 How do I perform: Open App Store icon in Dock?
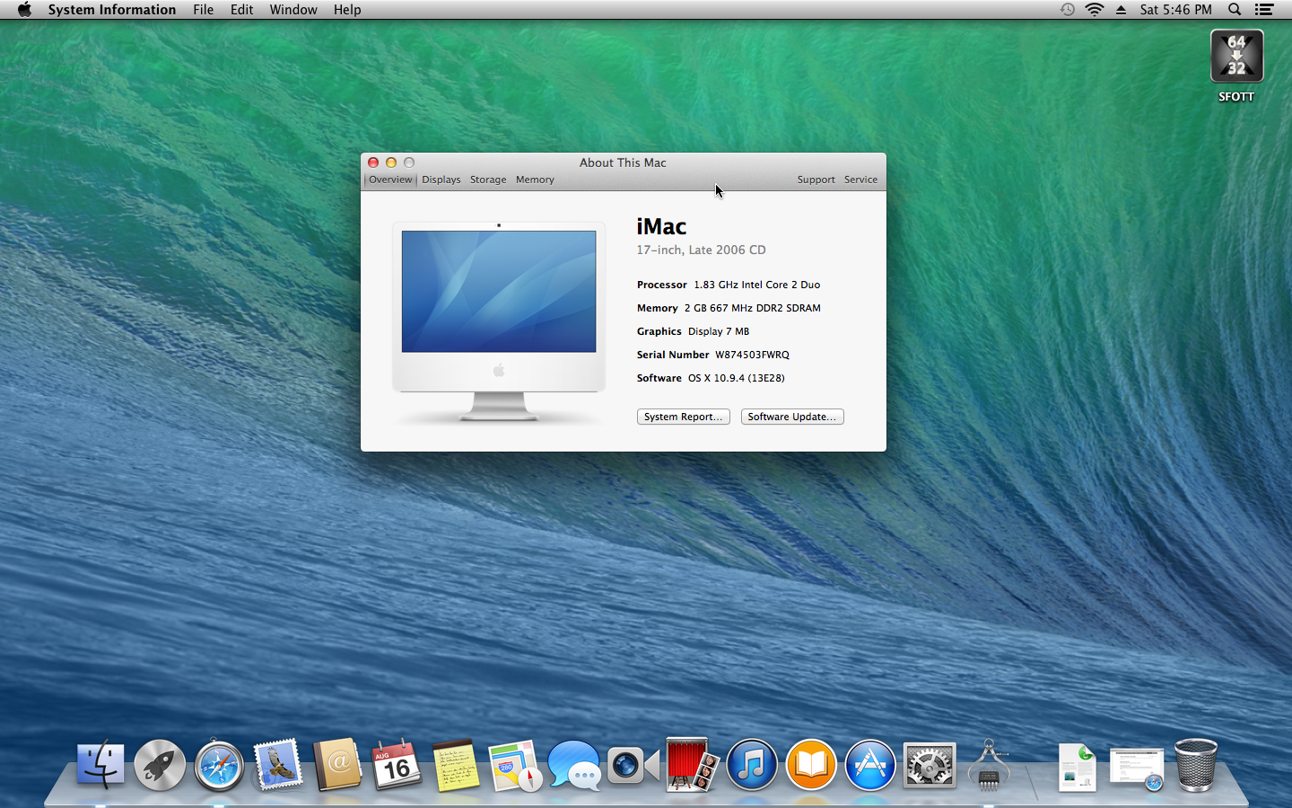coord(870,765)
